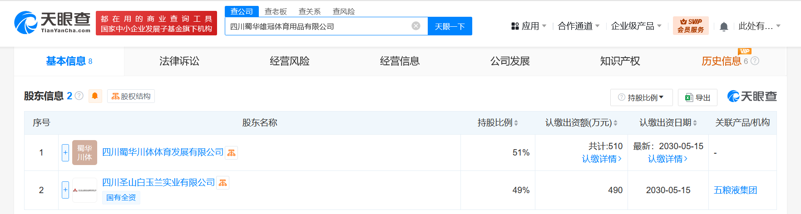Screen dimensions: 801x214
Task: Select the 查老板 search tab
Action: click(x=276, y=11)
